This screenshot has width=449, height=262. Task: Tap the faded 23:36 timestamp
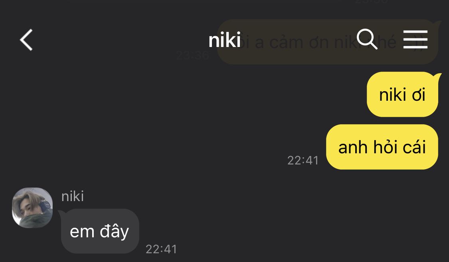pos(192,55)
